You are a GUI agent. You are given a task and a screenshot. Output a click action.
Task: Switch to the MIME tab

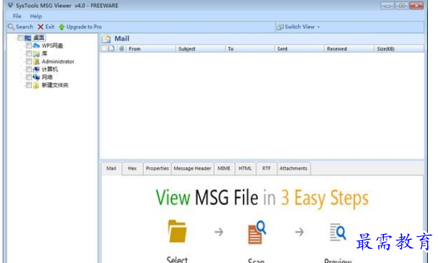coord(224,169)
